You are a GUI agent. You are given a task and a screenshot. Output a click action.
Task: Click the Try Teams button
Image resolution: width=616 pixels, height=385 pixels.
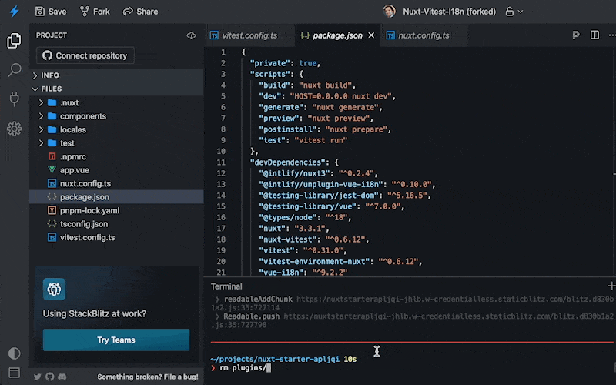116,340
